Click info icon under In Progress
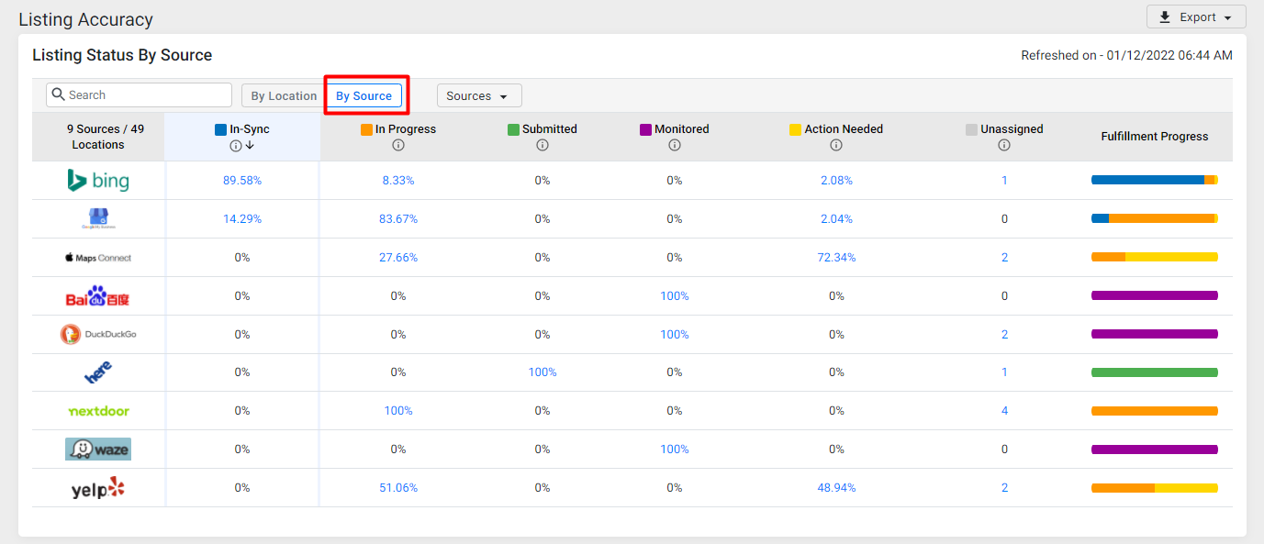This screenshot has height=544, width=1264. pyautogui.click(x=398, y=145)
